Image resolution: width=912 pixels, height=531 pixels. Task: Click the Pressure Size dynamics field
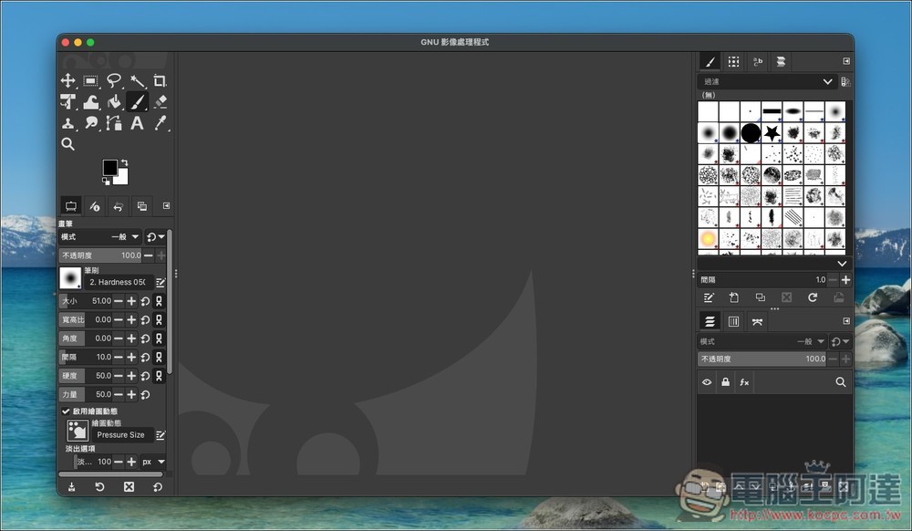[121, 435]
